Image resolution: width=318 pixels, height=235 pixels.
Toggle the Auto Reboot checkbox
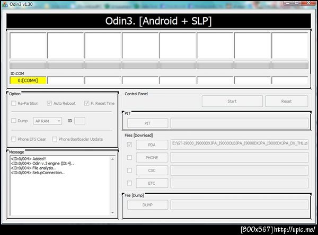pyautogui.click(x=49, y=103)
